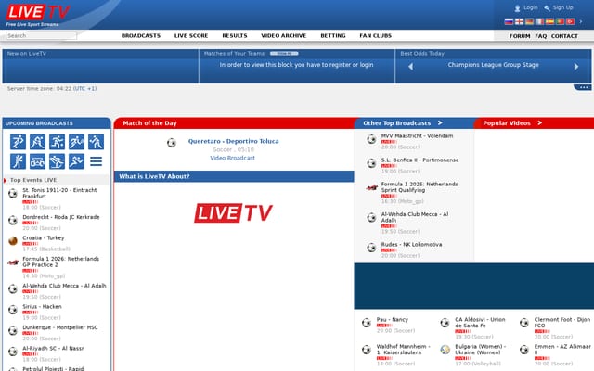Image resolution: width=594 pixels, height=371 pixels.
Task: Open the soccer broadcasts sport icon
Action: tap(18, 142)
